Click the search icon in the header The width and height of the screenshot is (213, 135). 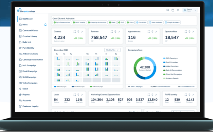click(x=168, y=10)
